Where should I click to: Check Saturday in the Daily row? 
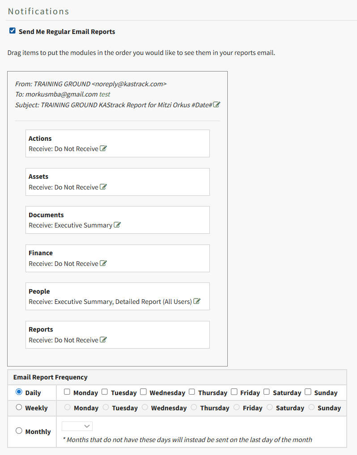coord(267,392)
